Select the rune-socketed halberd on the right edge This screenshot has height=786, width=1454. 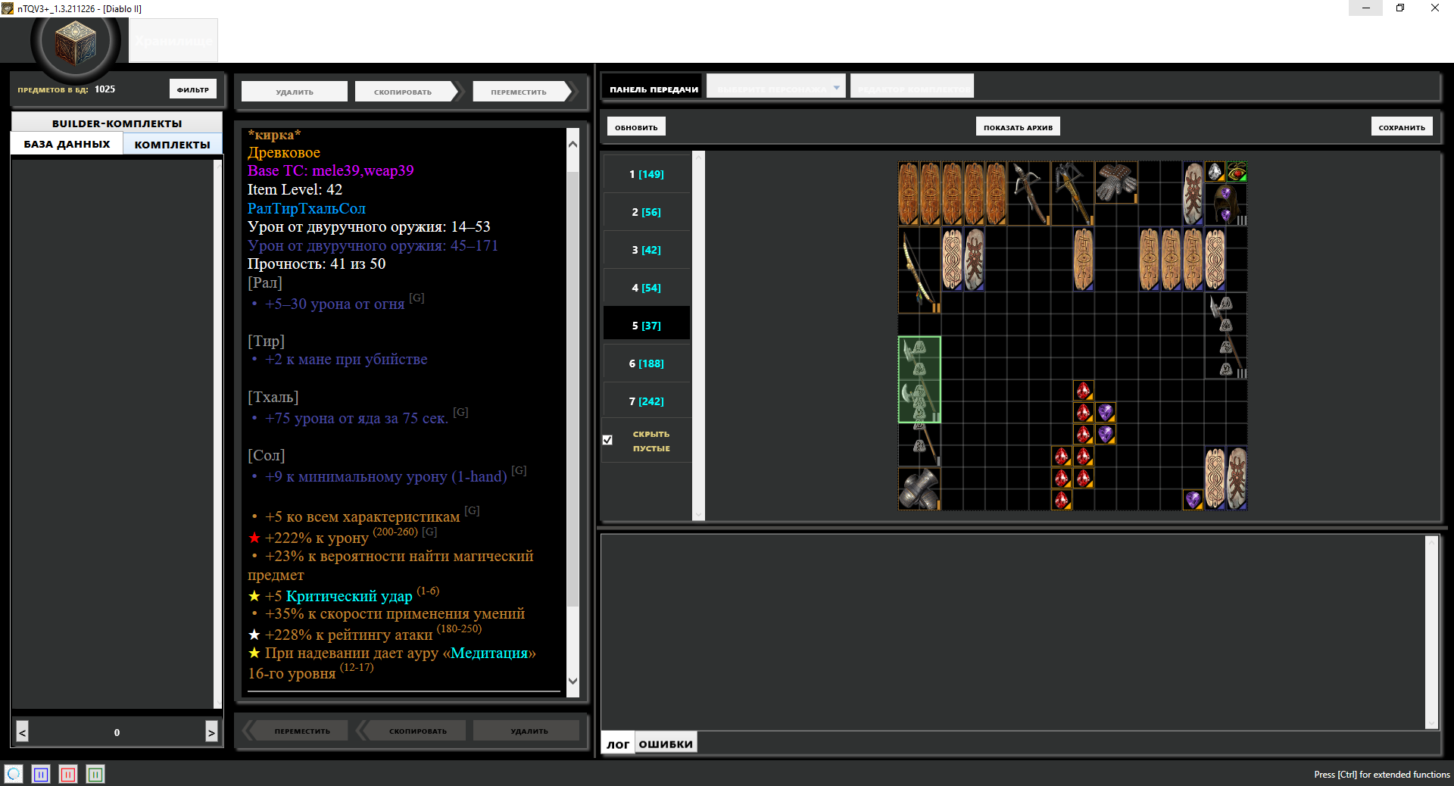click(1226, 335)
